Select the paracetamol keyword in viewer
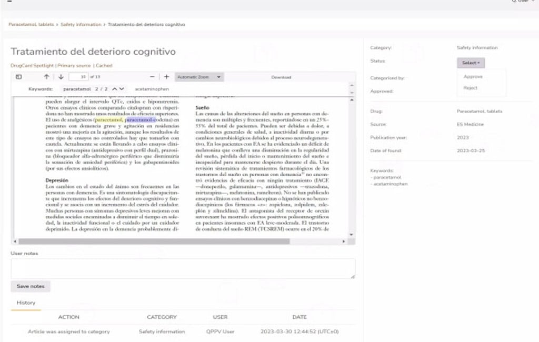539x342 pixels. [x=77, y=89]
